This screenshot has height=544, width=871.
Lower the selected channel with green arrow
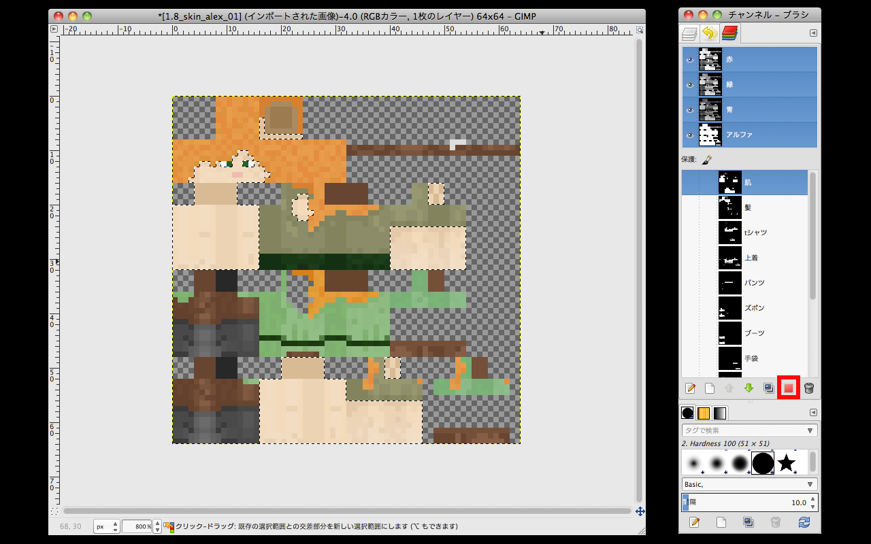click(x=749, y=388)
